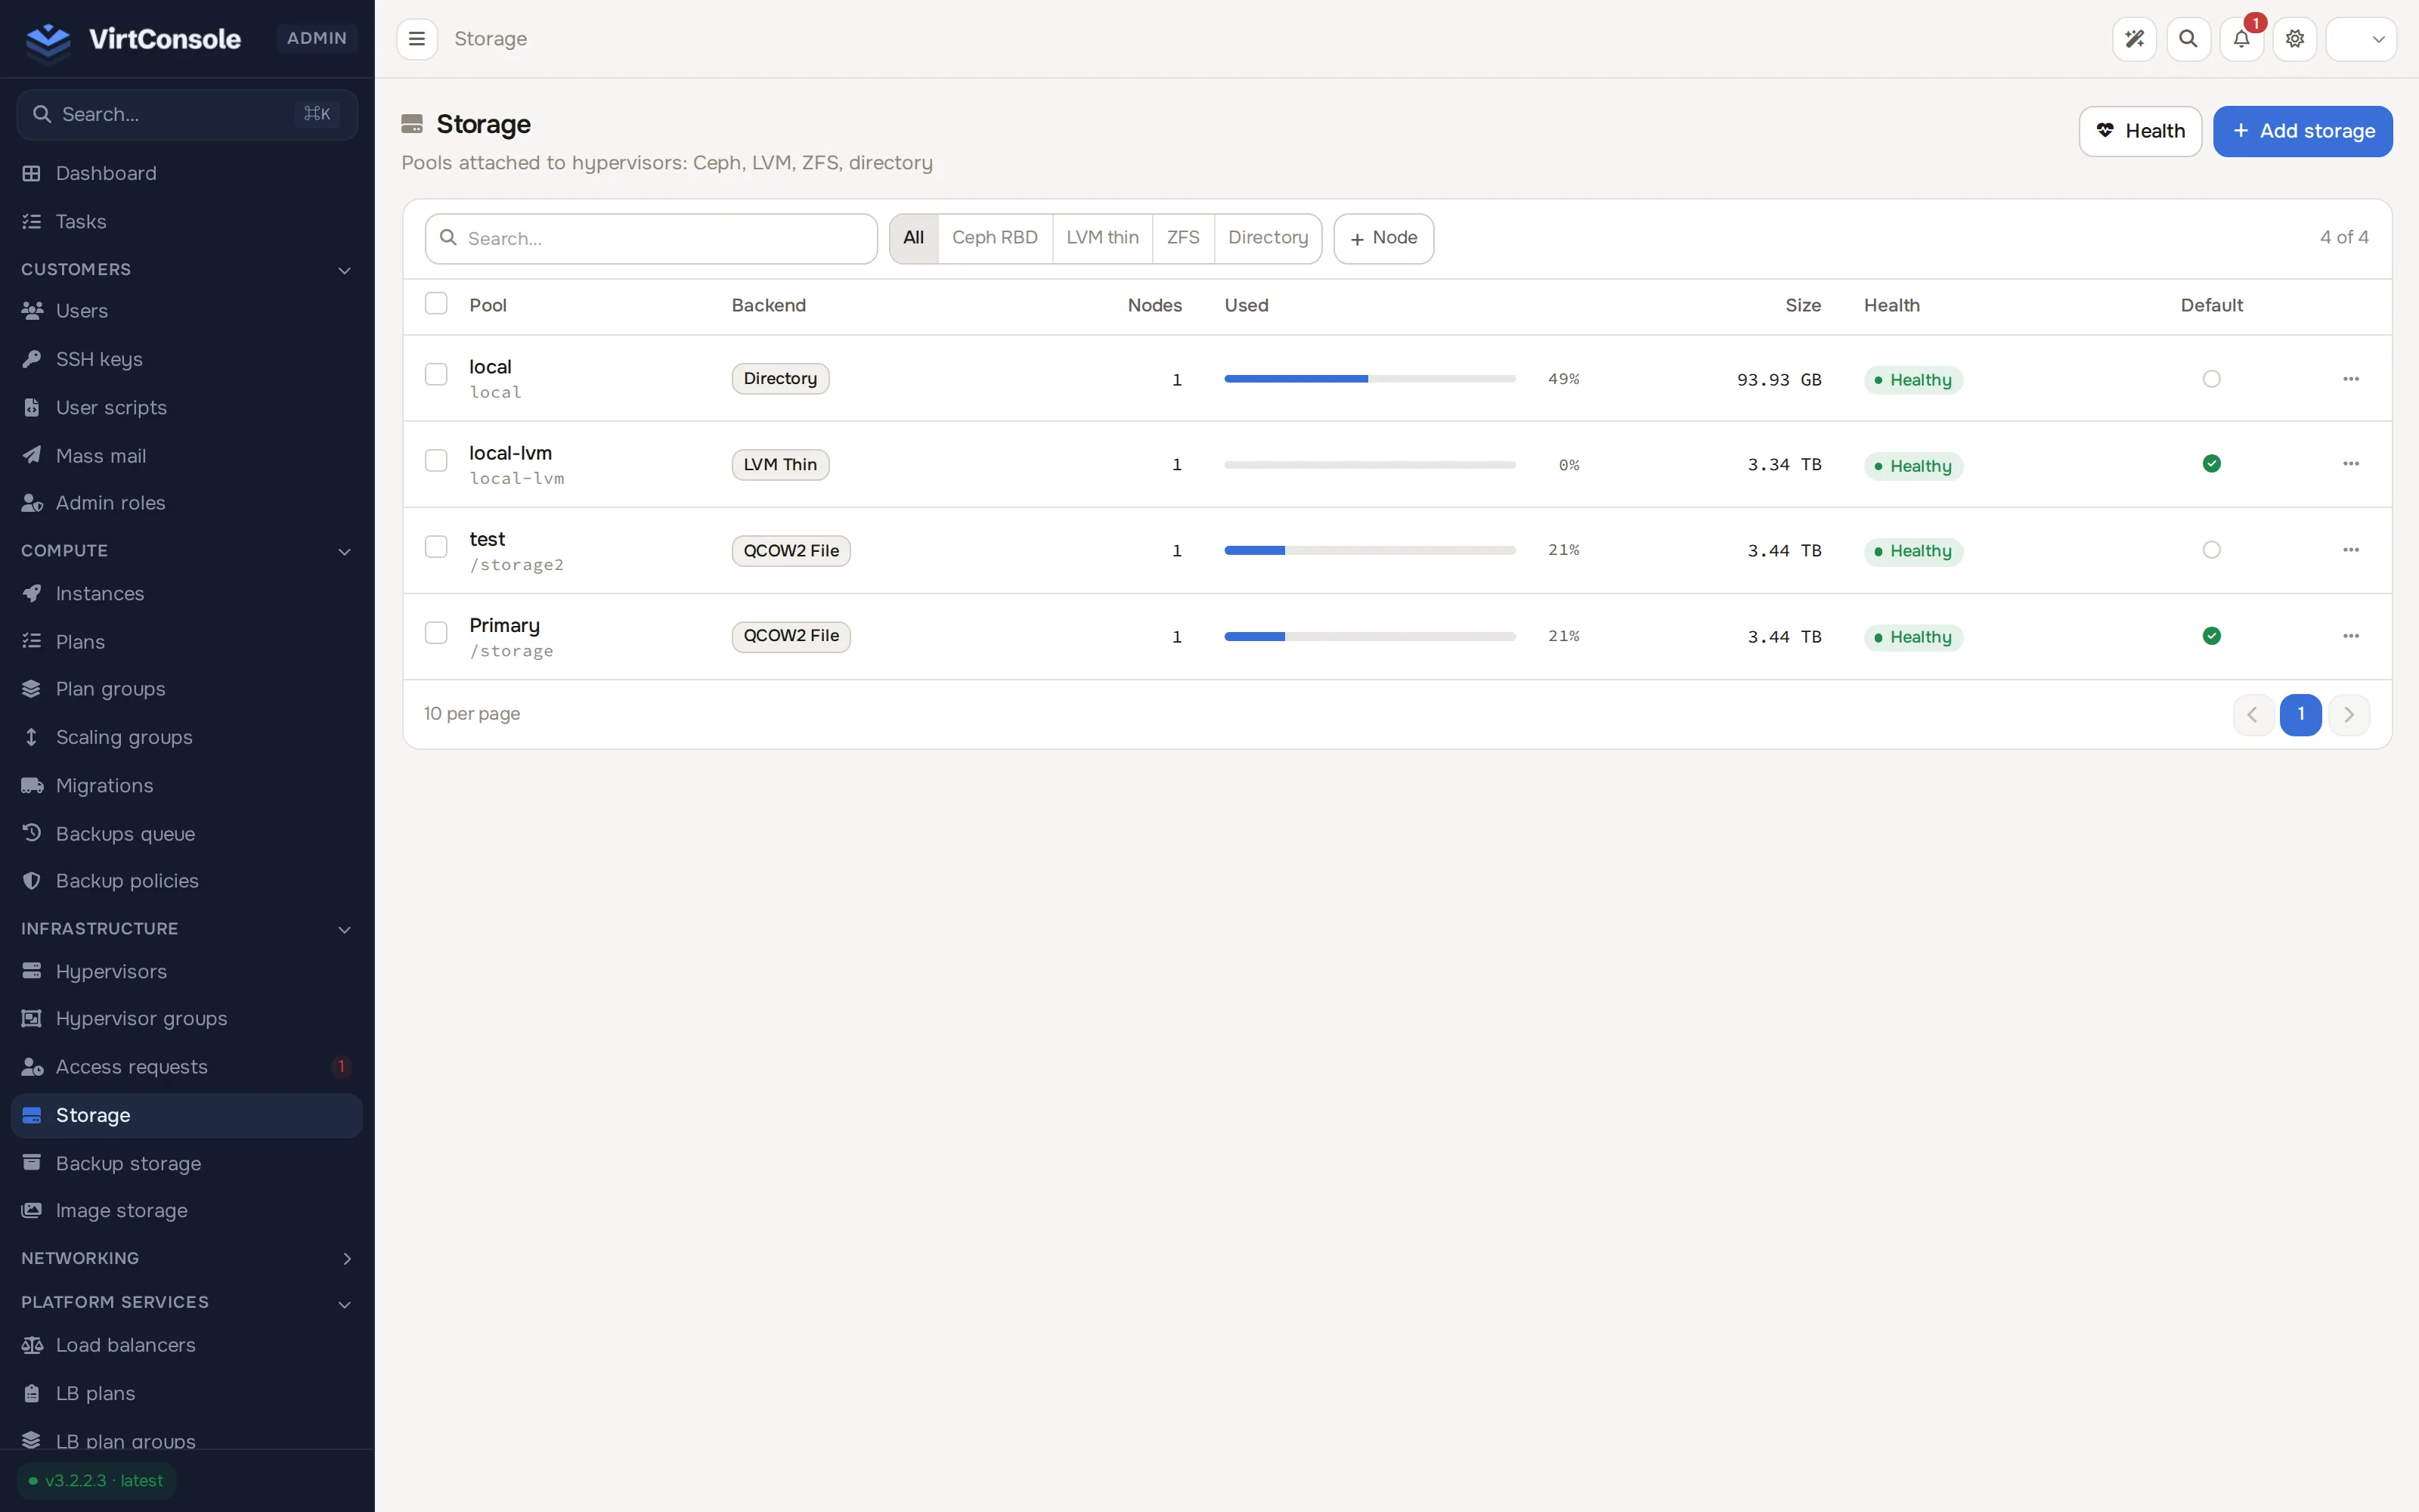The height and width of the screenshot is (1512, 2419).
Task: Collapse the Infrastructure sidebar section
Action: coord(187,929)
